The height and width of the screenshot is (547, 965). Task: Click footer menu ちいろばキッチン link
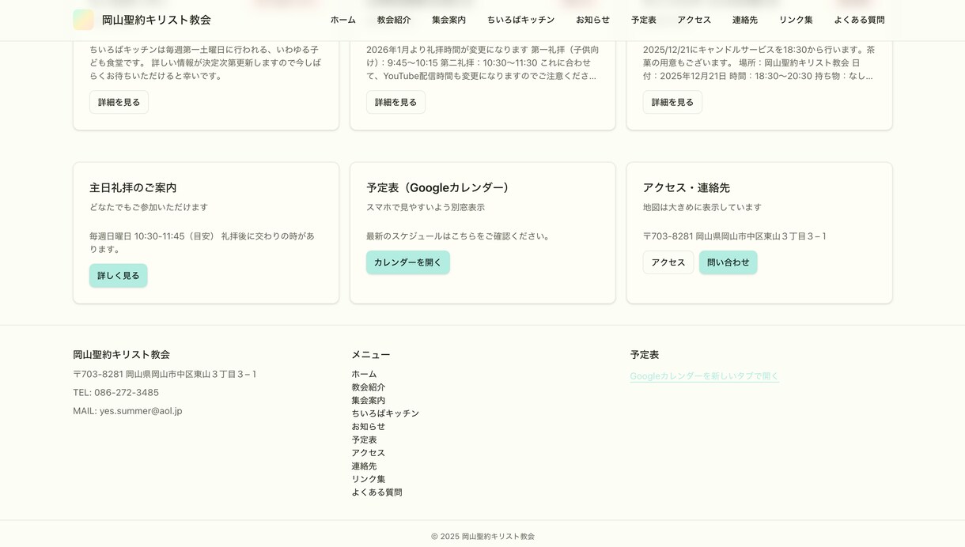(386, 413)
